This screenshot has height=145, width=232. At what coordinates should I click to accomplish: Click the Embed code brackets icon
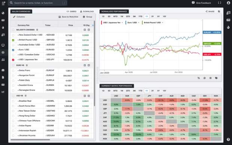pyautogui.click(x=68, y=11)
